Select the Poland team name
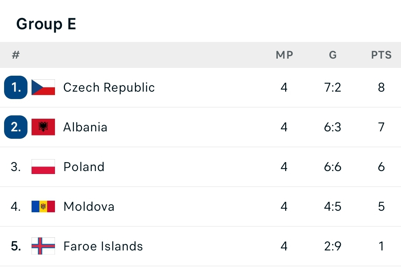The height and width of the screenshot is (279, 401). pyautogui.click(x=84, y=167)
